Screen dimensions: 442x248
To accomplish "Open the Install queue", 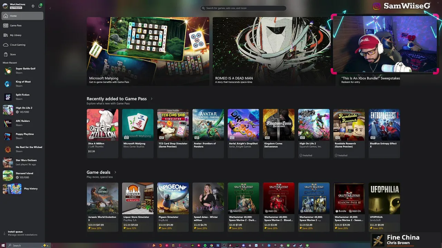I will (x=22, y=233).
